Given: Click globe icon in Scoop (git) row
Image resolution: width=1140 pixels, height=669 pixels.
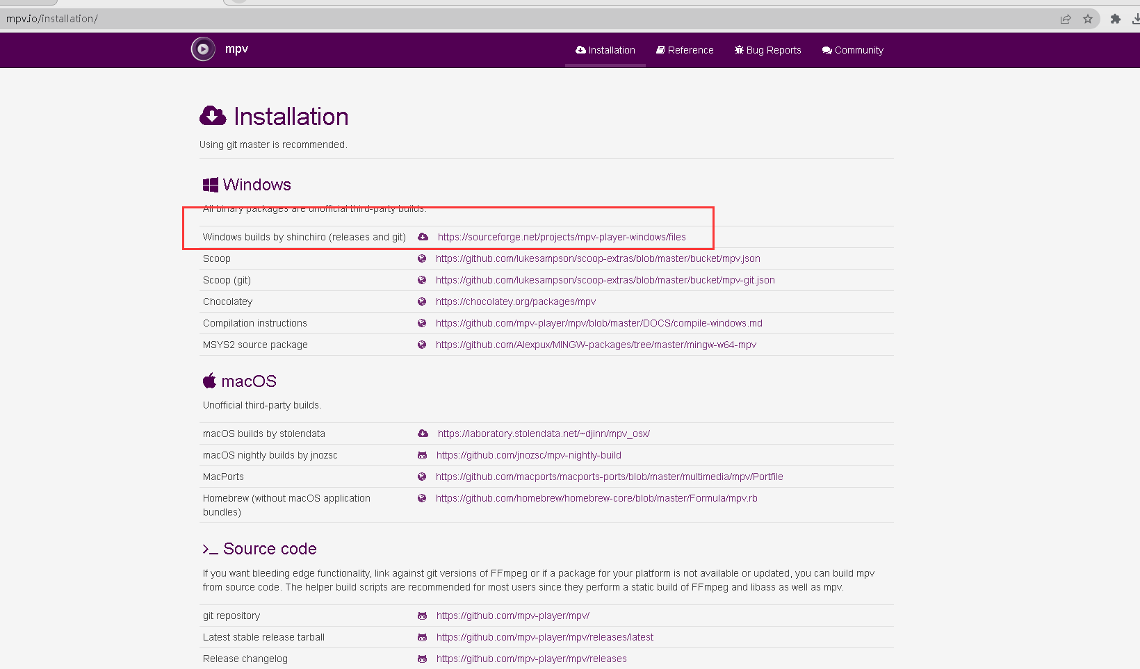Looking at the screenshot, I should click(x=422, y=280).
